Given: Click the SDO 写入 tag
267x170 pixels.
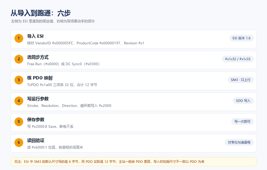Looking at the screenshot, I should [243, 101].
